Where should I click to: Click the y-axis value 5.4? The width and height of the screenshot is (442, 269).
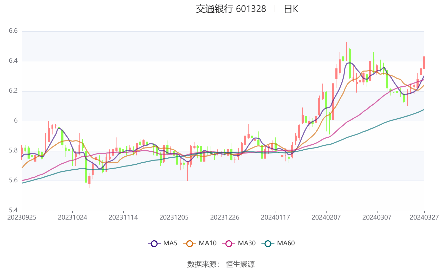(x=13, y=210)
